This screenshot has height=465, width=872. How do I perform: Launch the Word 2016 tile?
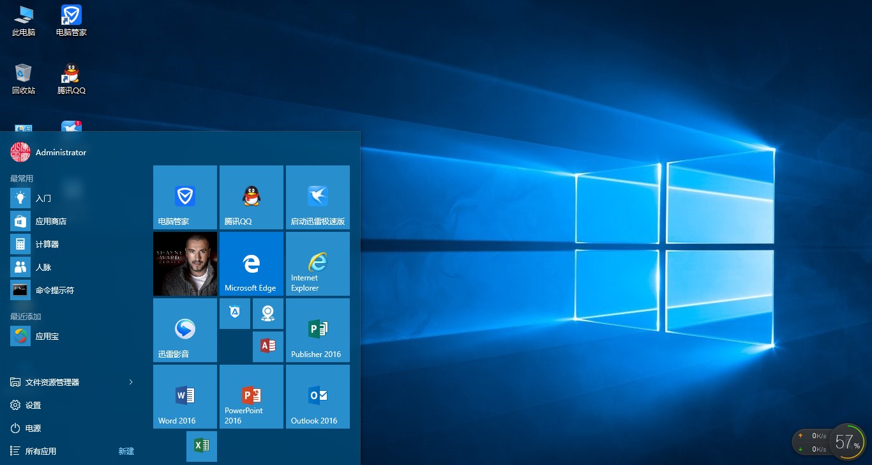tap(185, 397)
